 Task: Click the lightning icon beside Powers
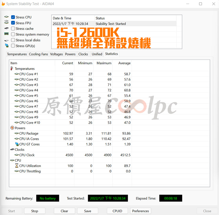pos(12,128)
